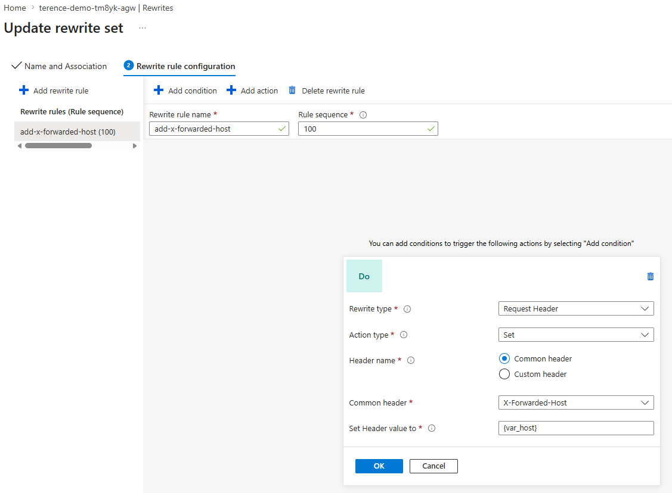Expand the Action type Set dropdown
This screenshot has width=672, height=493.
click(576, 335)
